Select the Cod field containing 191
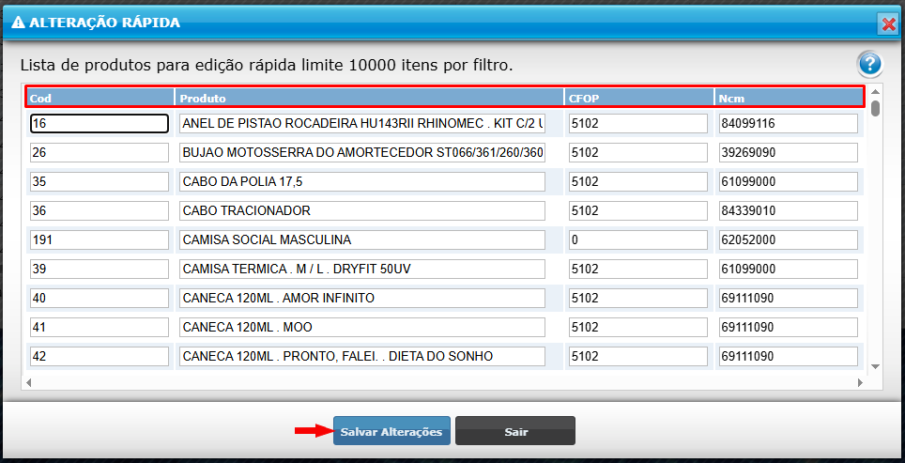The image size is (905, 463). [x=100, y=240]
